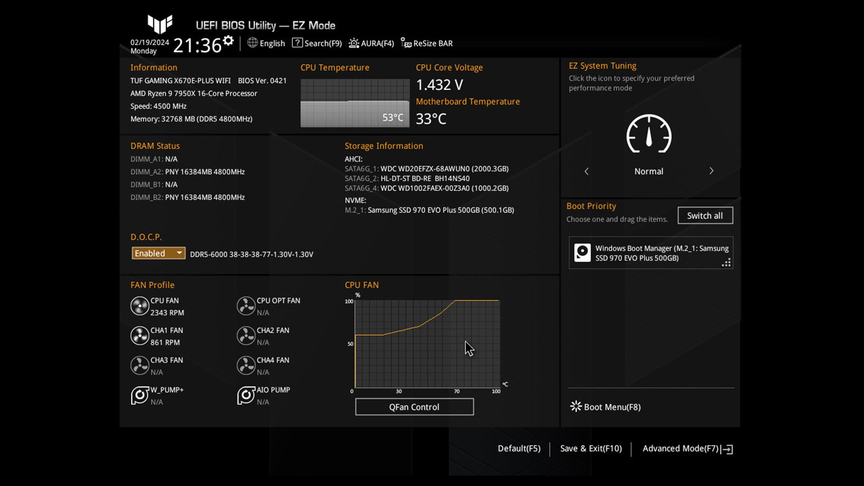Click the 53°C CPU temperature reading

(x=393, y=117)
